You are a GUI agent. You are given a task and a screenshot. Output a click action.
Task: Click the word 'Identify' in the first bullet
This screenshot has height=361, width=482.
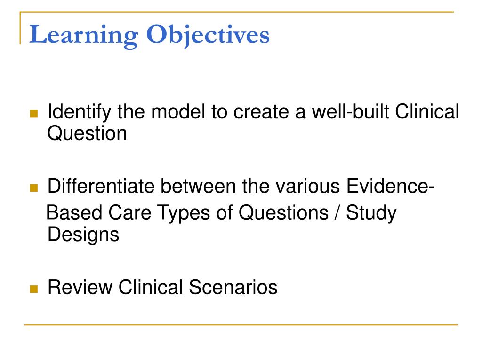point(79,112)
